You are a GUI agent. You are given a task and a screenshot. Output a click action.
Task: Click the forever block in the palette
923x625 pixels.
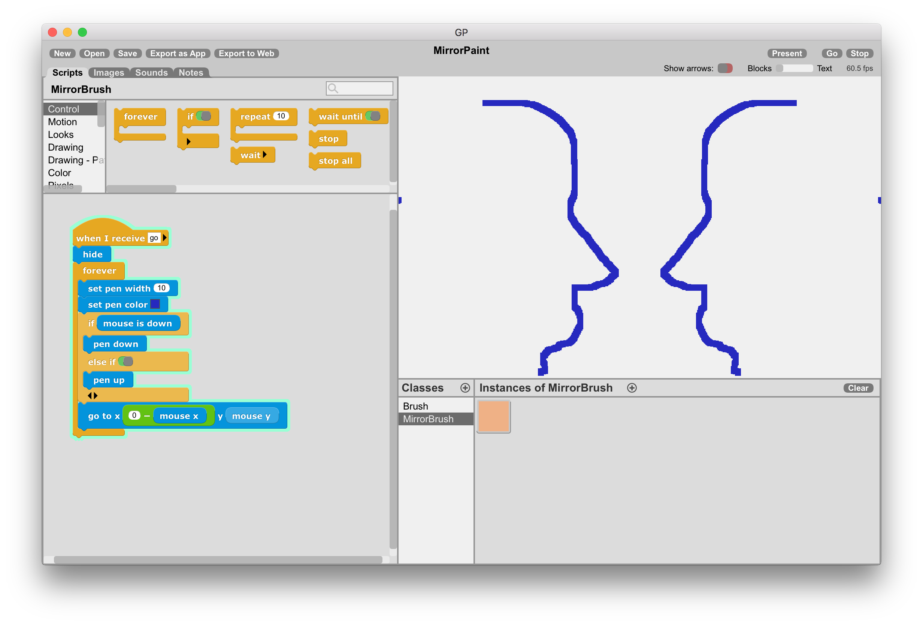coord(140,117)
